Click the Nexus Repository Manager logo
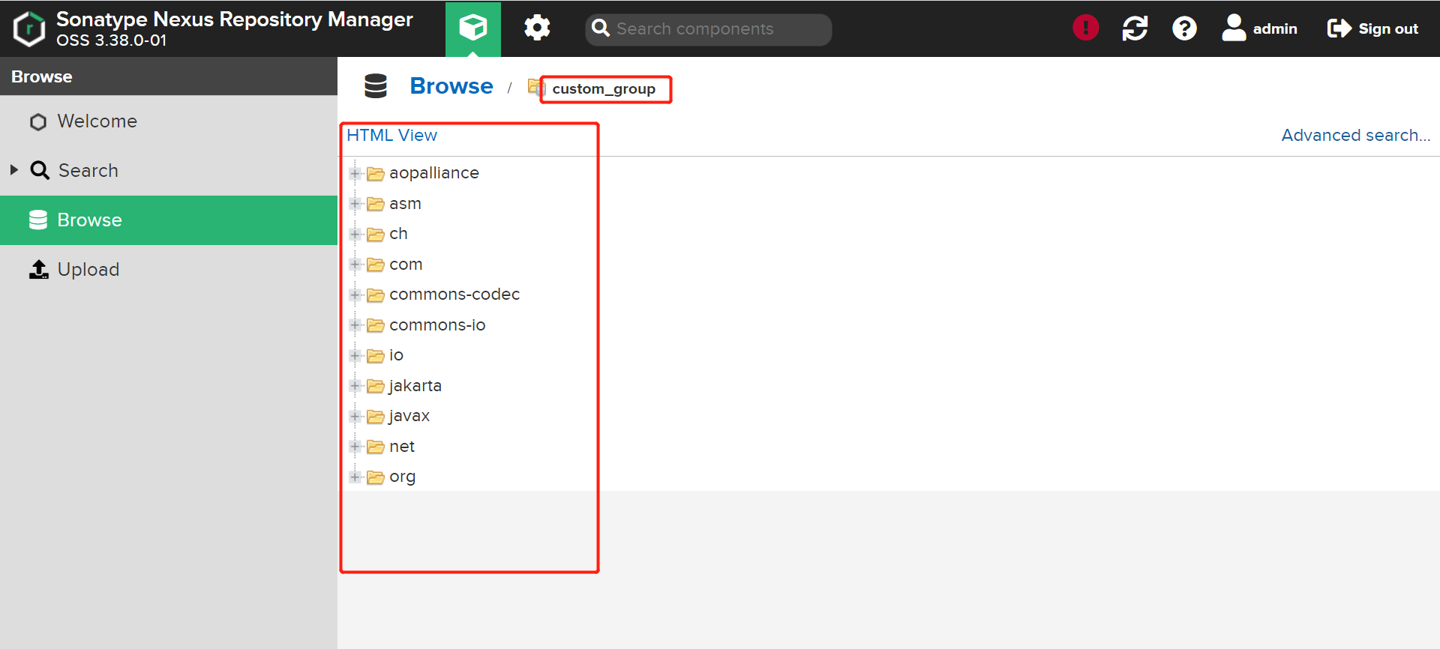 29,28
